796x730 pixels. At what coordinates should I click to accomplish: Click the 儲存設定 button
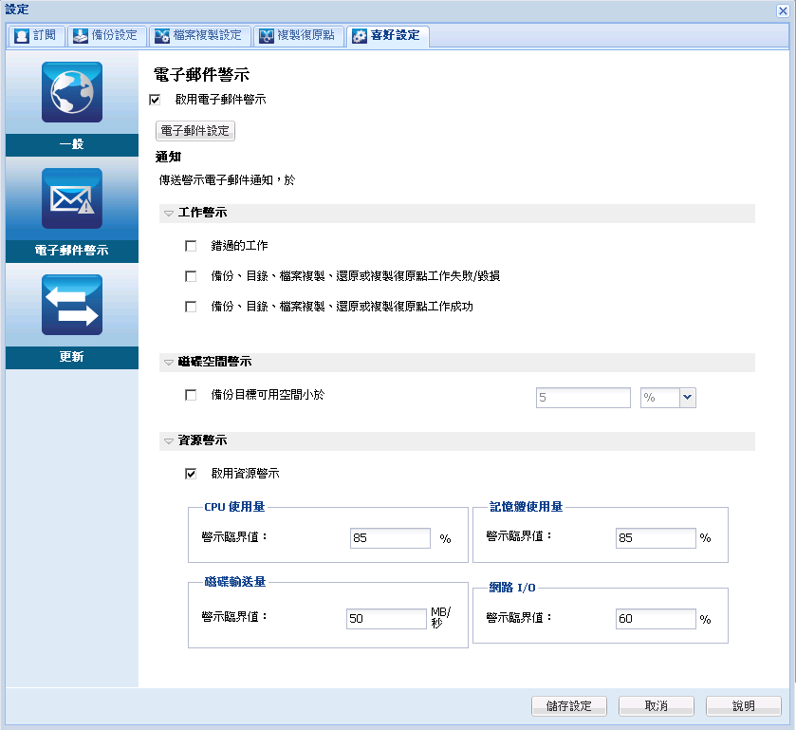568,706
